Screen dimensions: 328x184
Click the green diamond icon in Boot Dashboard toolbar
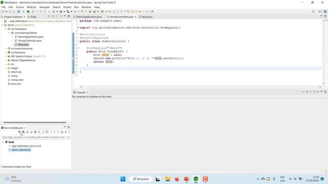62,132
